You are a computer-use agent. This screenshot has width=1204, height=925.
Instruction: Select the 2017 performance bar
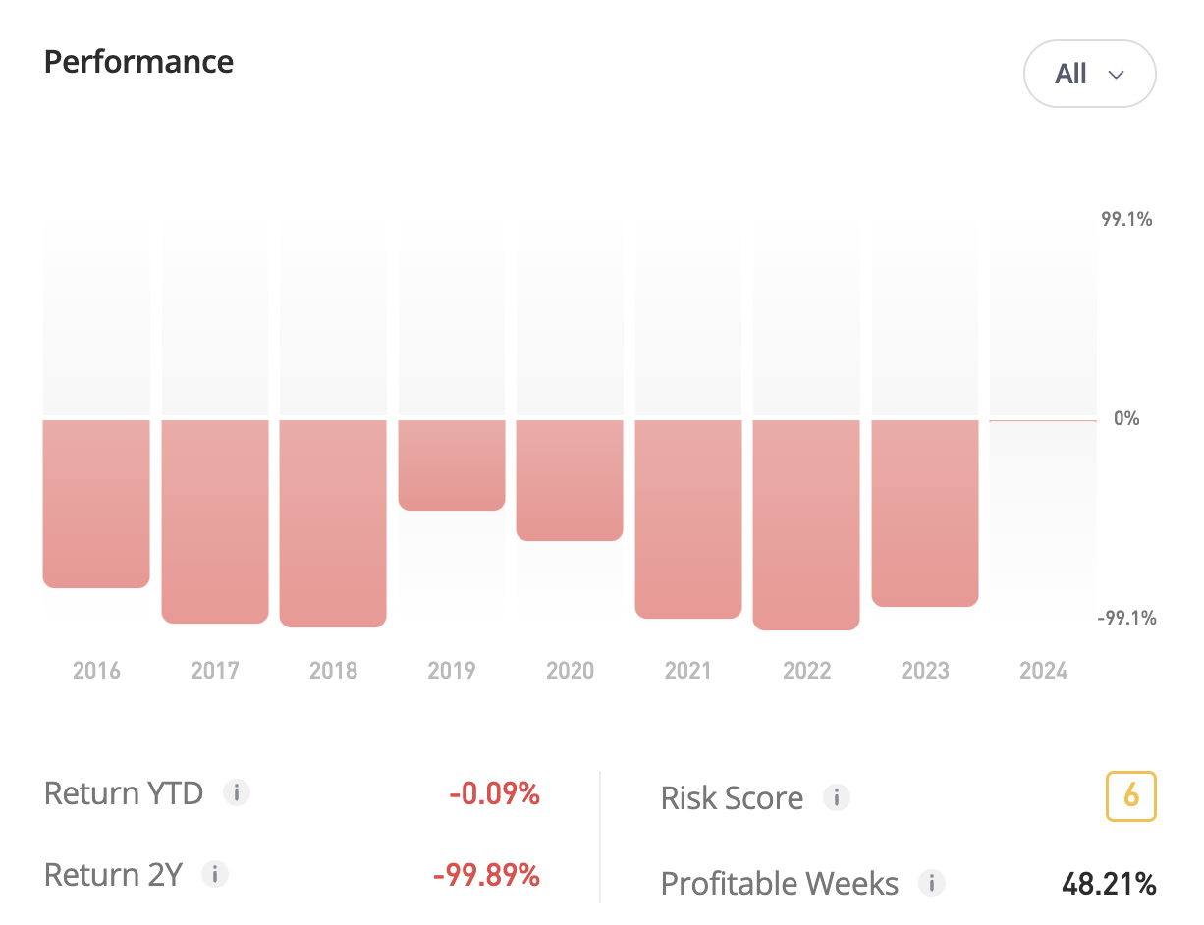pos(215,520)
